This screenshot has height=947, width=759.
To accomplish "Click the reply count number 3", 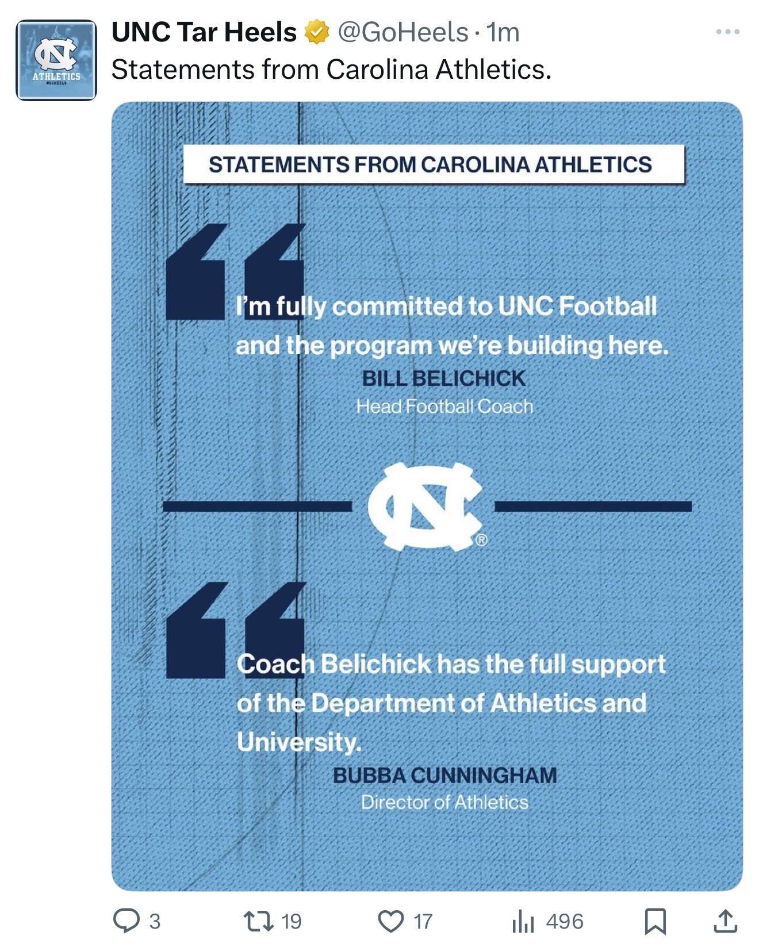I will (x=155, y=921).
